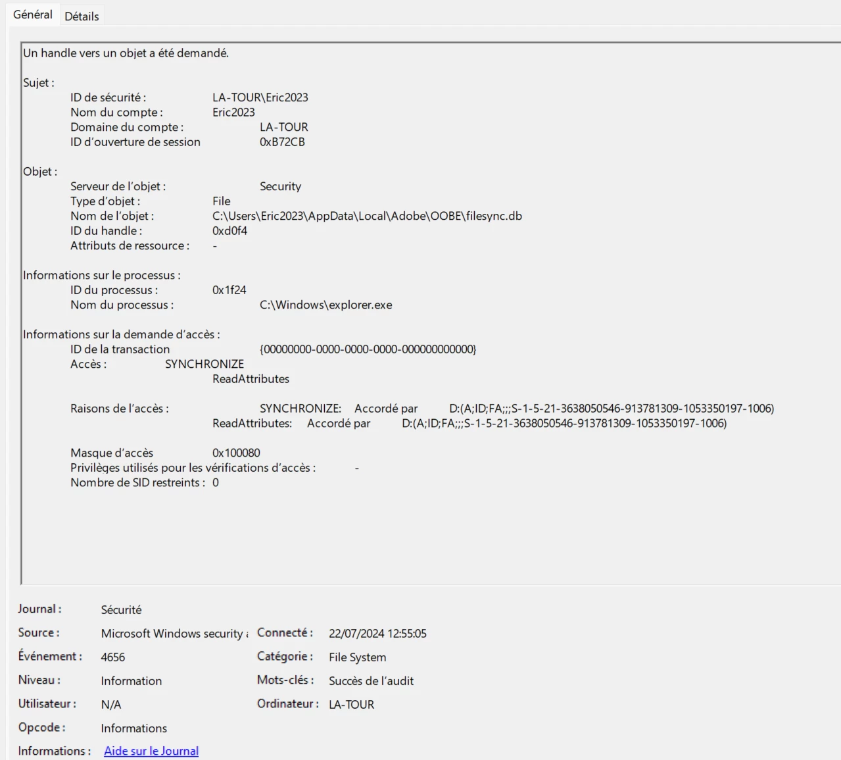Select keywords value Succès de l'audit
Viewport: 841px width, 760px height.
click(x=371, y=680)
